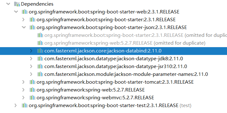Select com.fasterxml.jackson.core:jackson-databind:2.11.0 text

click(x=103, y=51)
